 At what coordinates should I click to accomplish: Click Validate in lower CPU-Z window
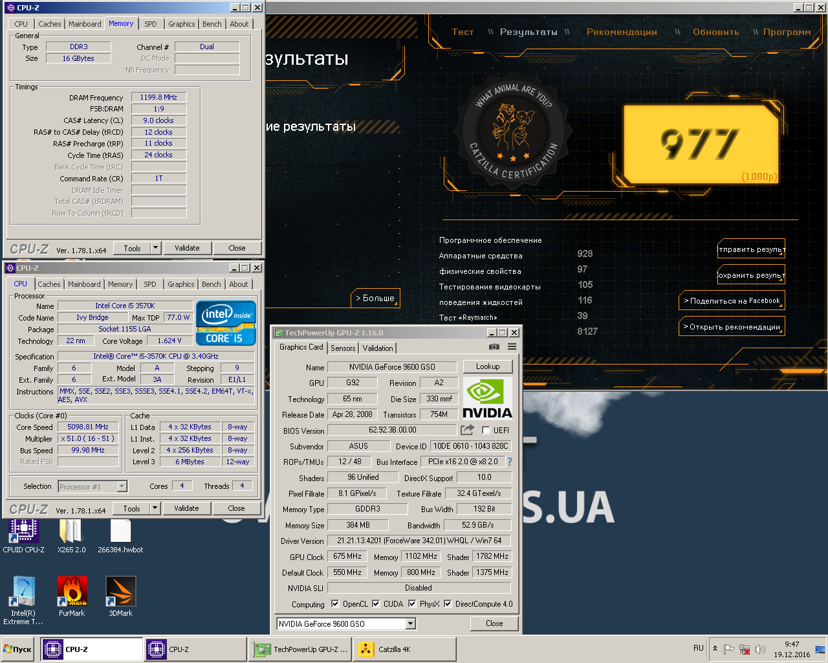coord(186,508)
